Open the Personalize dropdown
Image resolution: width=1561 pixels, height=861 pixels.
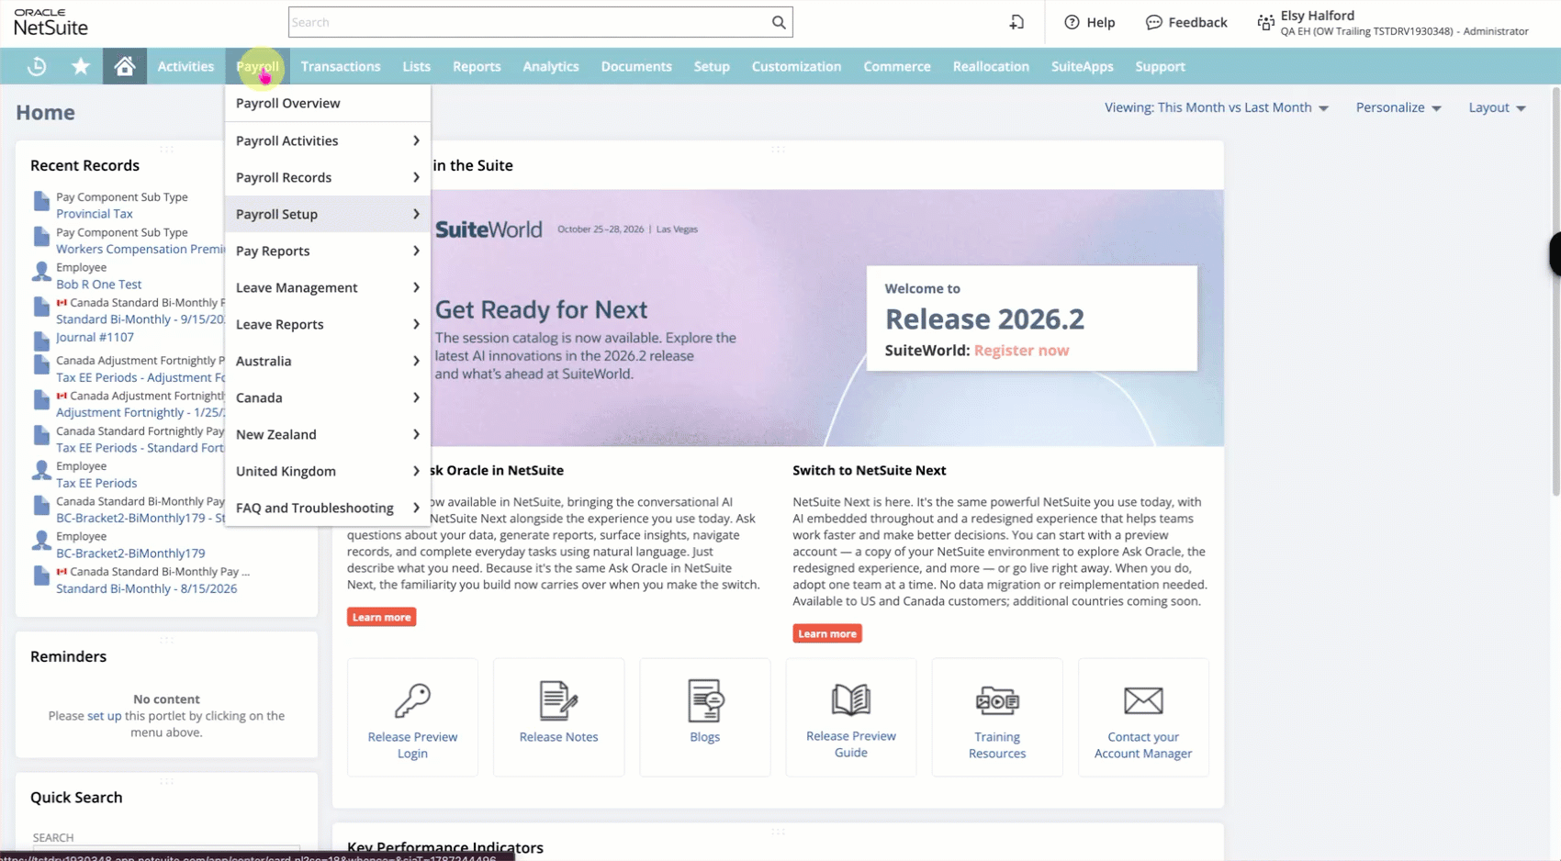coord(1398,107)
